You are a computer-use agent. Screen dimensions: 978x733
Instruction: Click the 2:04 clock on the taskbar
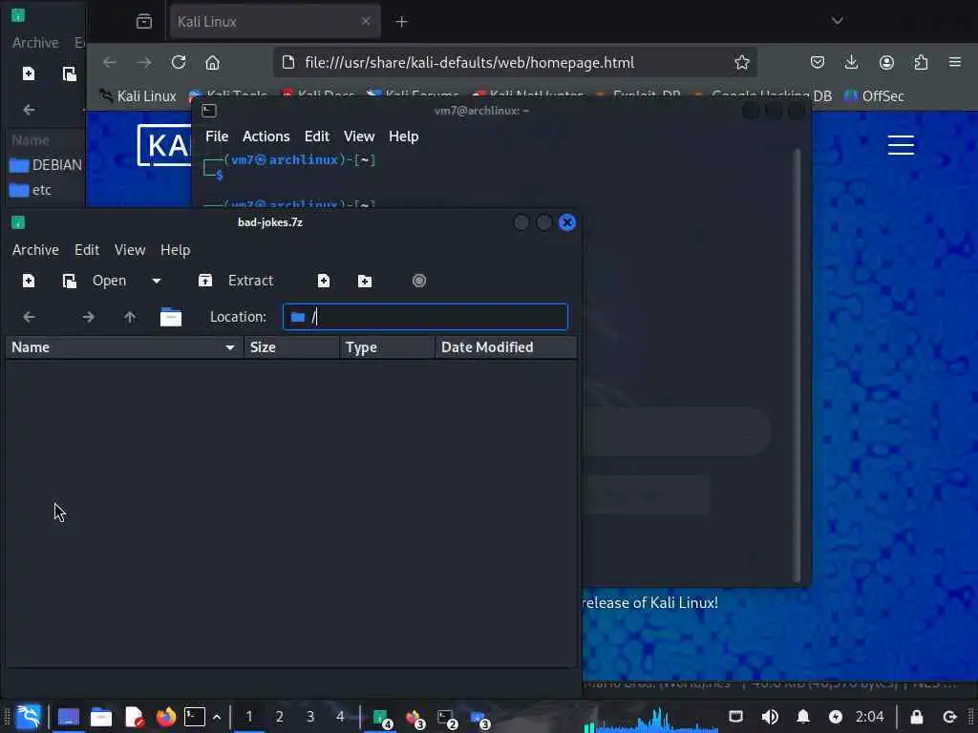(x=869, y=718)
